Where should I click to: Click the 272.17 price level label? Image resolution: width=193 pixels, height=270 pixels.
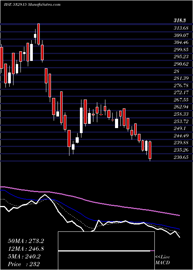[x=181, y=93]
